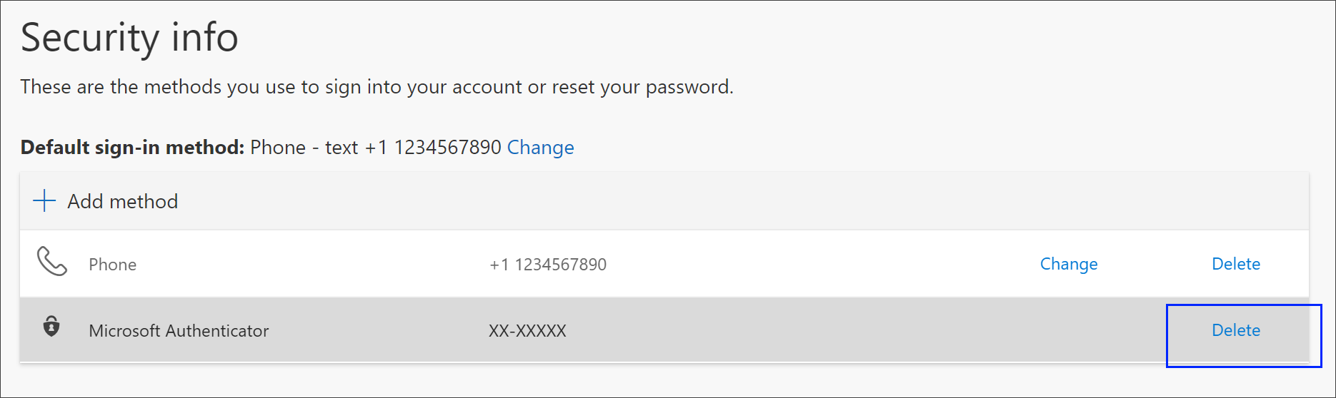This screenshot has height=398, width=1336.
Task: Select the Microsoft Authenticator row label
Action: coord(179,331)
